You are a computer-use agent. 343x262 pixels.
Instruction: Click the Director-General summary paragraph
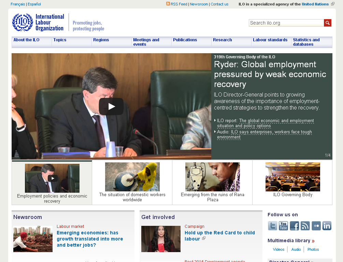point(267,101)
